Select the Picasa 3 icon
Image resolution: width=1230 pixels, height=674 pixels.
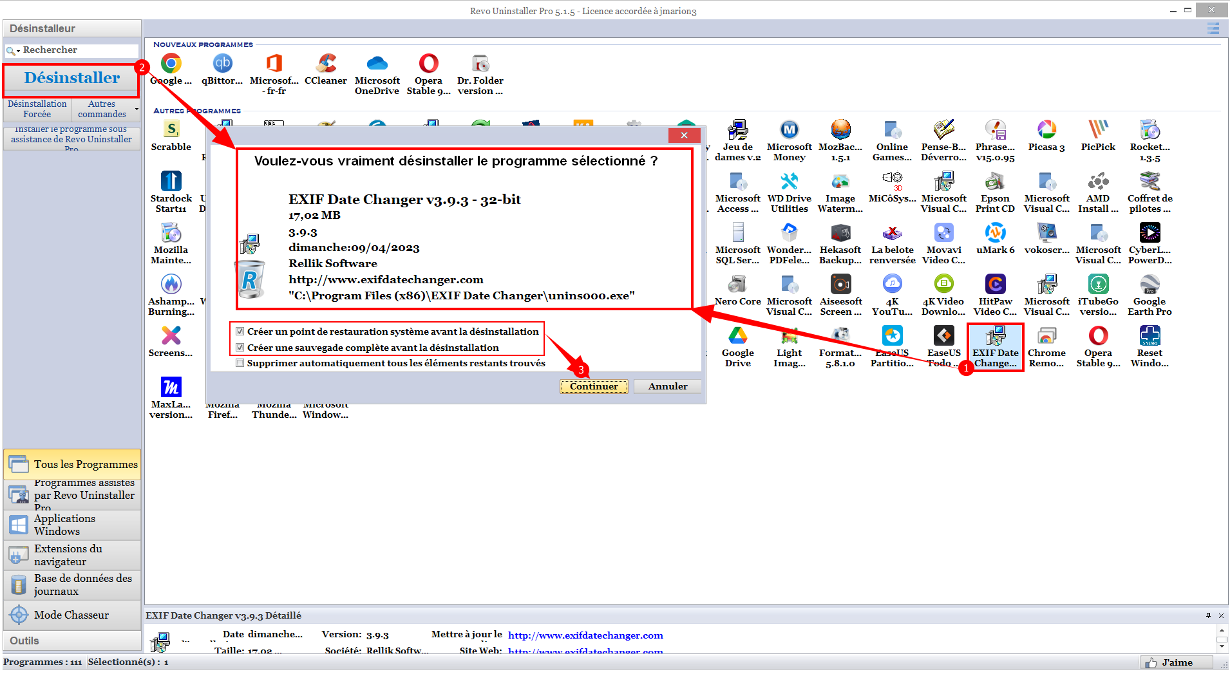point(1047,130)
